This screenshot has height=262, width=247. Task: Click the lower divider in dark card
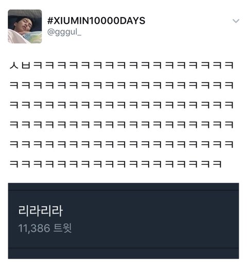coord(123,248)
